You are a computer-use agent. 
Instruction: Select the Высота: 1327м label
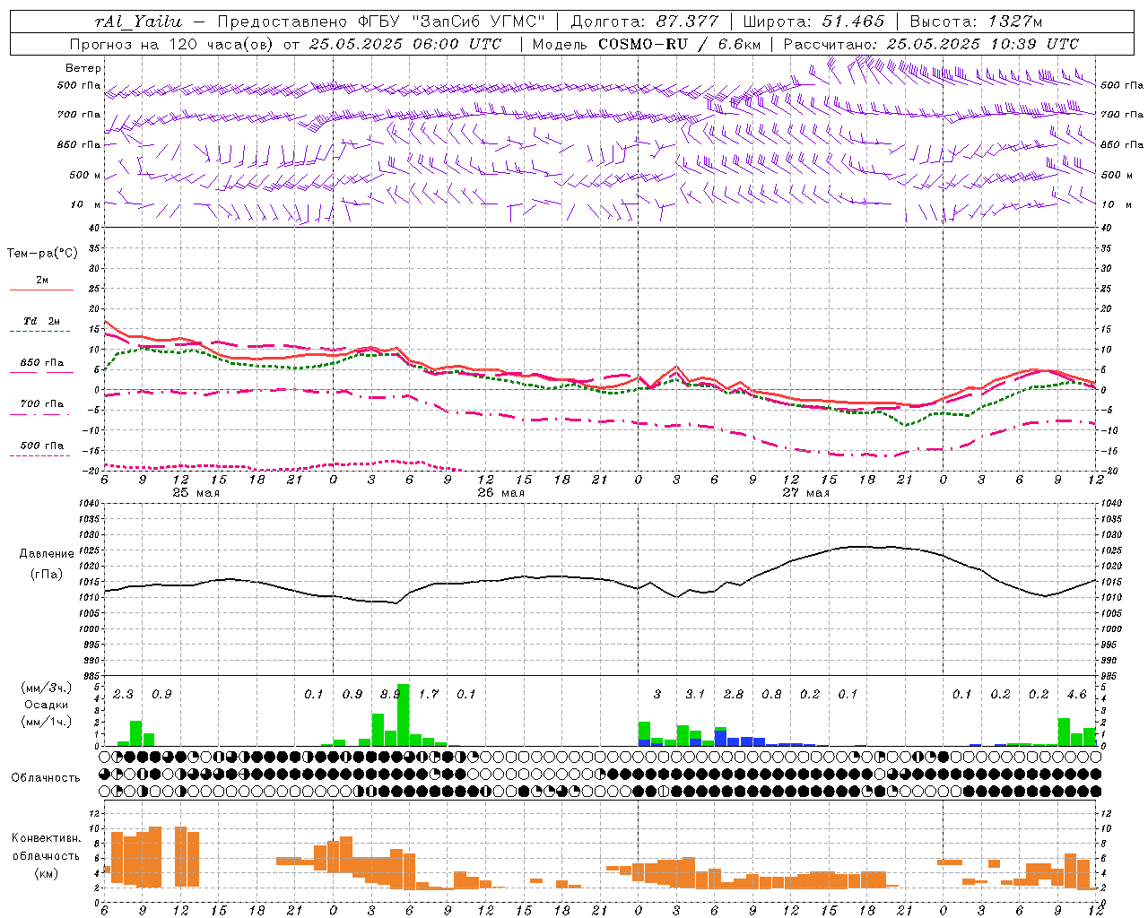976,22
